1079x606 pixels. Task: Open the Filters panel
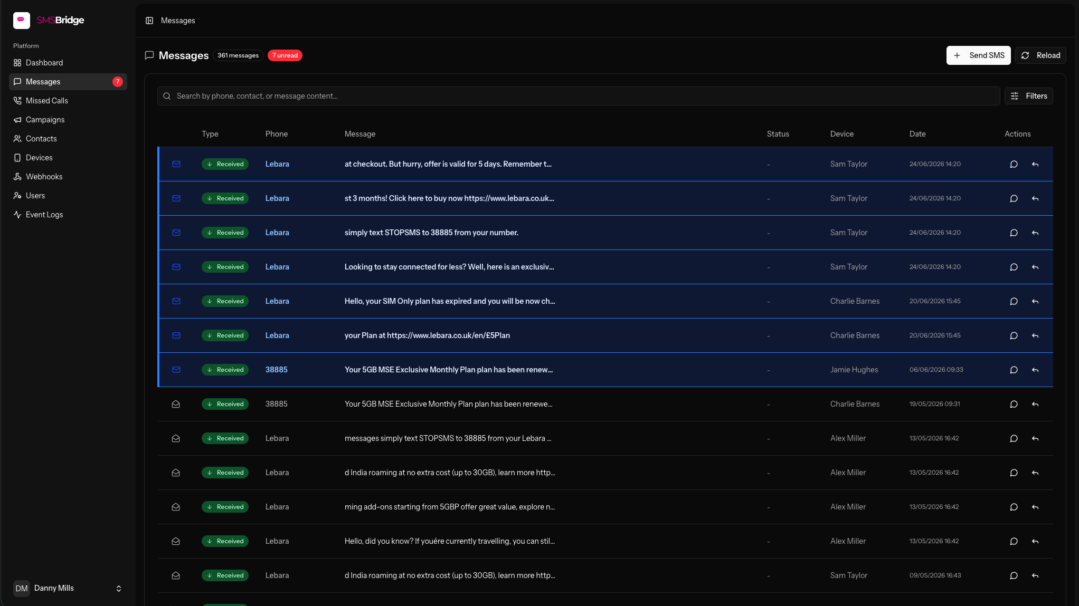tap(1028, 96)
